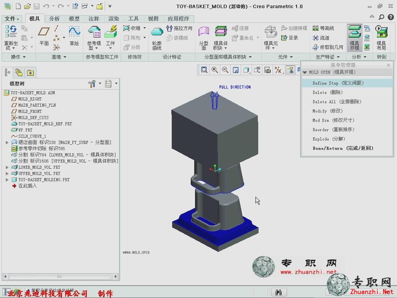Click the Workpiece (工件) icon
Screen dimensions: 397x298
(110, 38)
